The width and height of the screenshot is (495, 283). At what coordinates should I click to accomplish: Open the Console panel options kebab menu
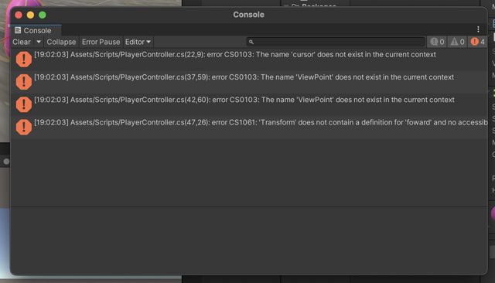478,29
